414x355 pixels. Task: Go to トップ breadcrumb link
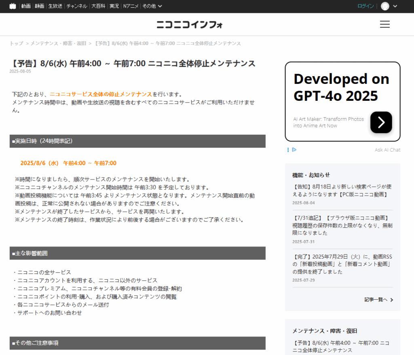(x=16, y=44)
